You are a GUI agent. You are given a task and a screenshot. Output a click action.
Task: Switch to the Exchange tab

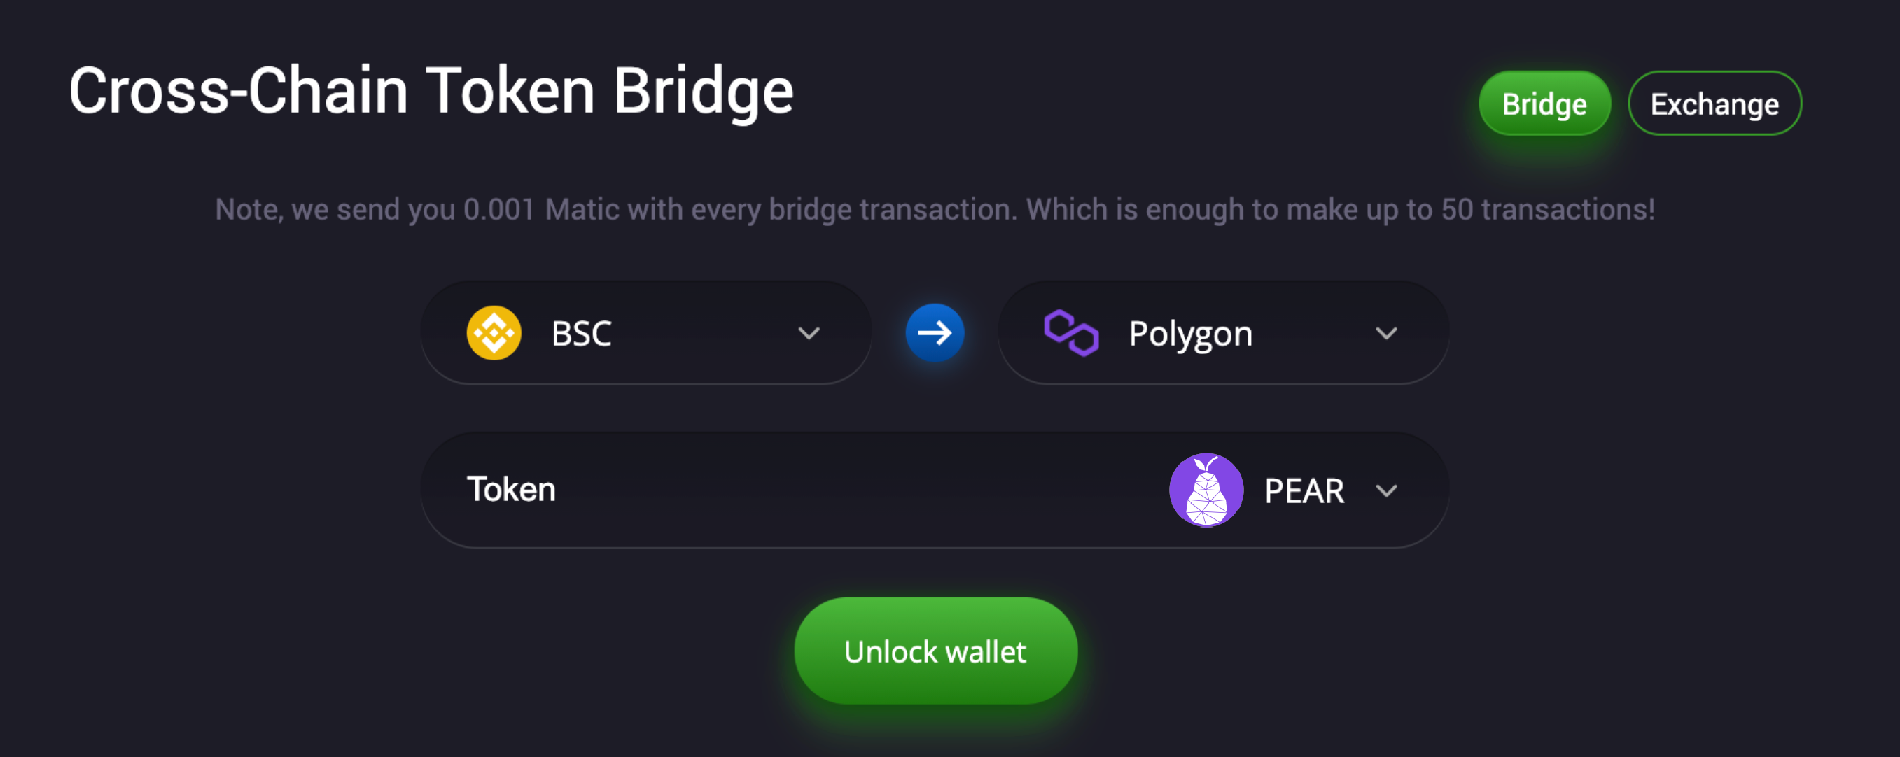coord(1714,103)
